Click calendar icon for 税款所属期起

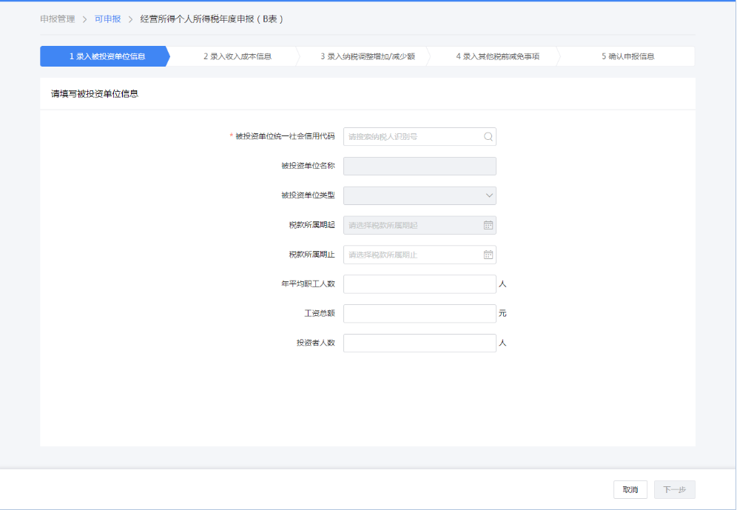(x=488, y=225)
